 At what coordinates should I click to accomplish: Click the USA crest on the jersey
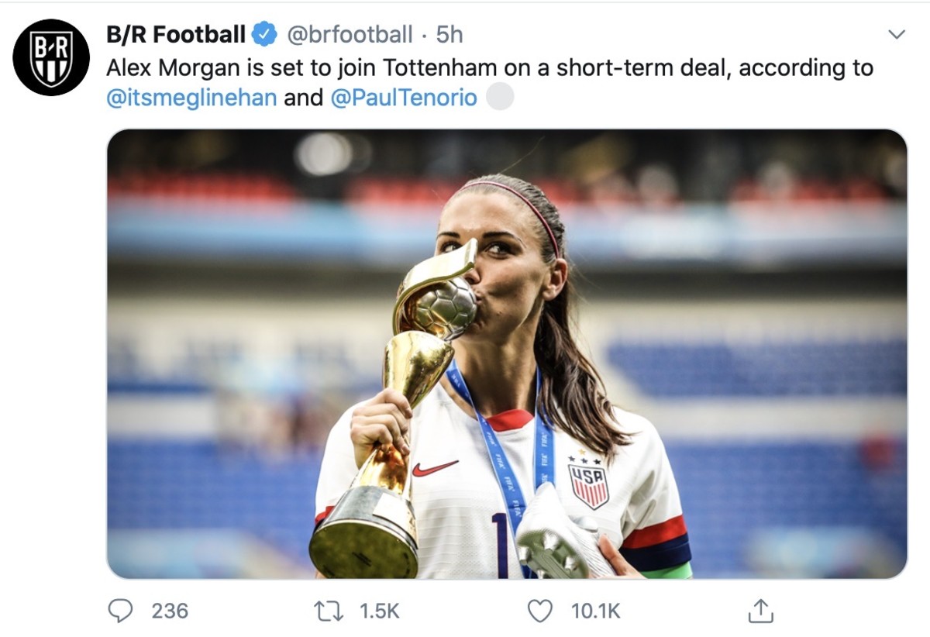tap(589, 484)
